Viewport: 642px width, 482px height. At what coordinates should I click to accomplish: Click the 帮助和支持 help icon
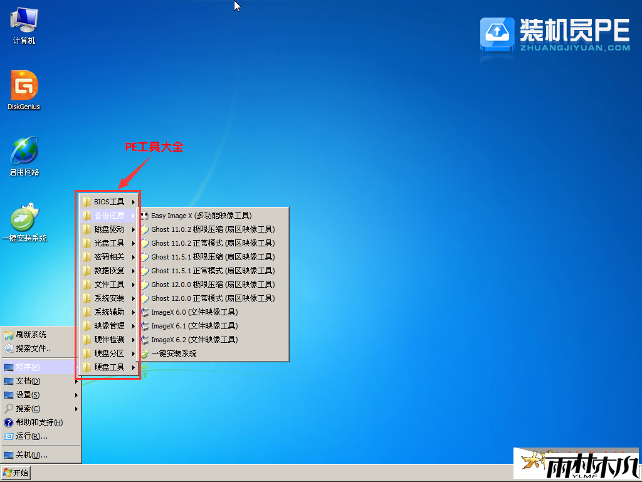coord(9,422)
